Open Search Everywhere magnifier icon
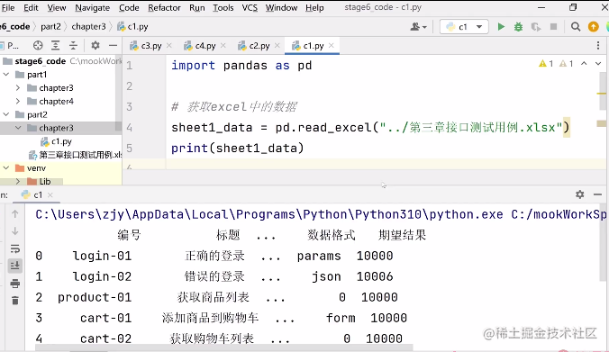609x352 pixels. coord(576,27)
